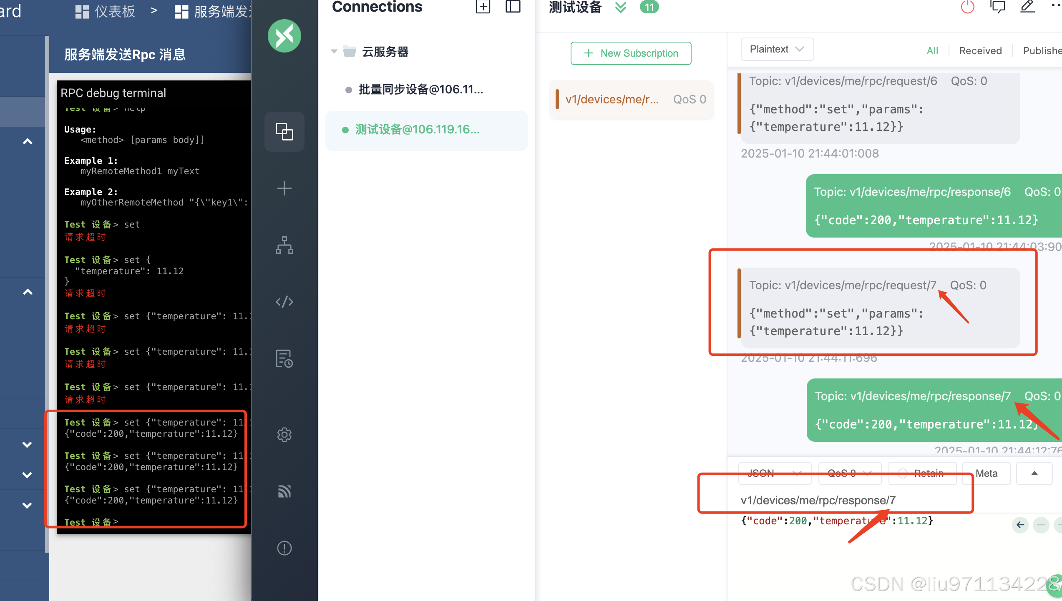Click the payload editor with code 200 JSON
This screenshot has height=601, width=1062.
tap(836, 521)
